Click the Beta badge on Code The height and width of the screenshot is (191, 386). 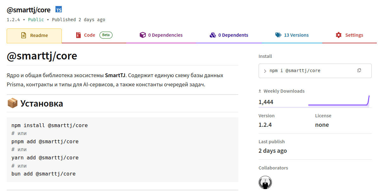106,35
